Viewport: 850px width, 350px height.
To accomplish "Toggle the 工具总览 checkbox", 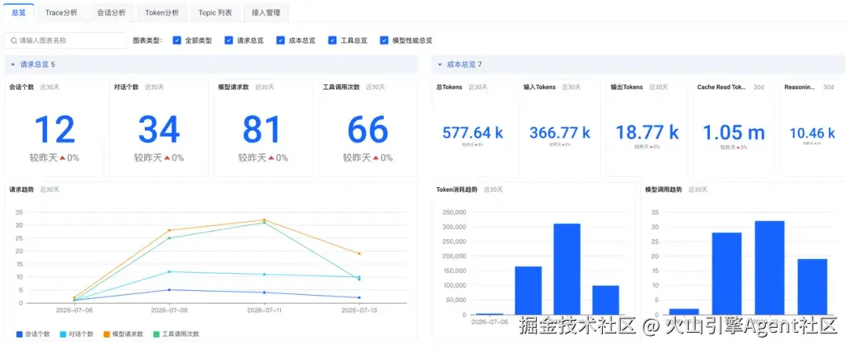I will (332, 40).
